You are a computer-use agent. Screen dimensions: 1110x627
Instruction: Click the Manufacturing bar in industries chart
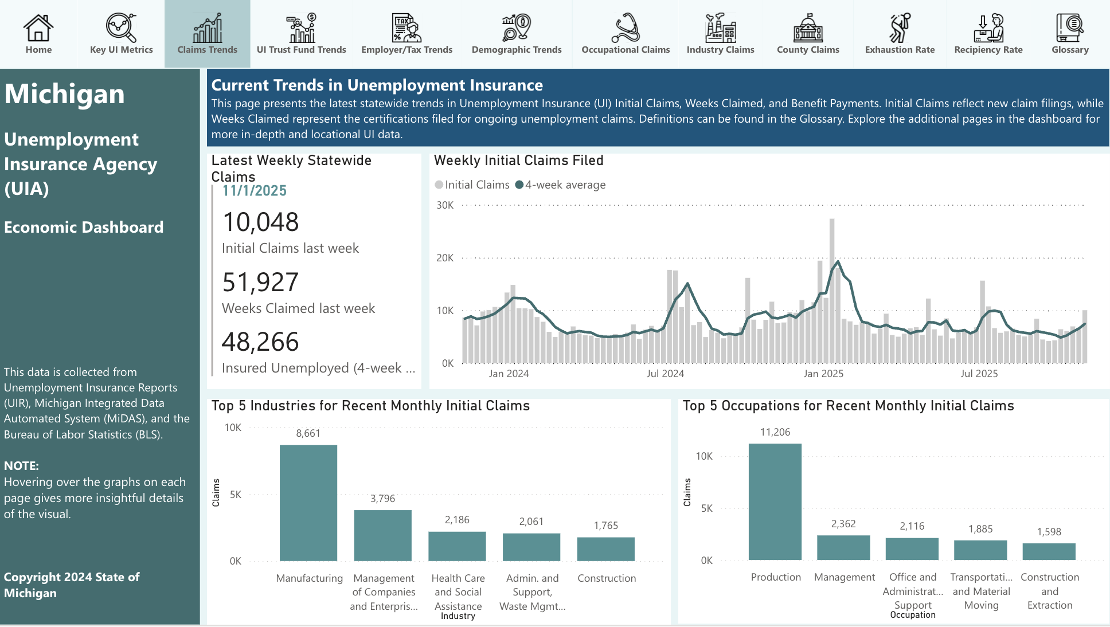(x=308, y=503)
